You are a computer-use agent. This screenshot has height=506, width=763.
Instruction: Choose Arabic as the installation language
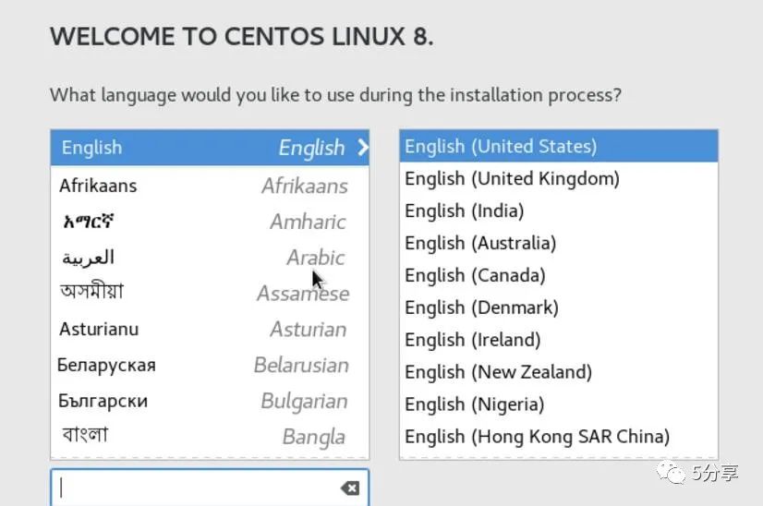pos(210,258)
